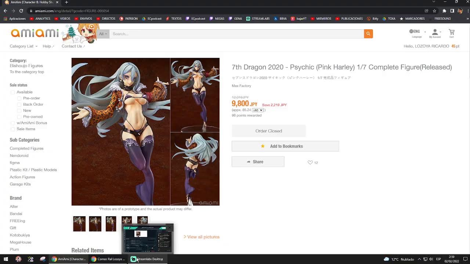Open the PATREON bookmark

pos(129,18)
